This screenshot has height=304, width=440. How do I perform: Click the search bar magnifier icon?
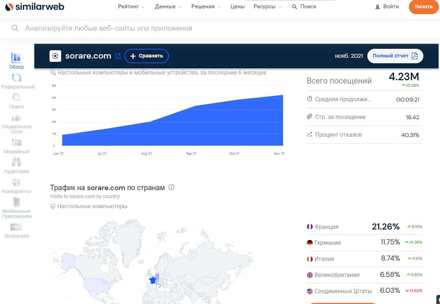click(15, 28)
